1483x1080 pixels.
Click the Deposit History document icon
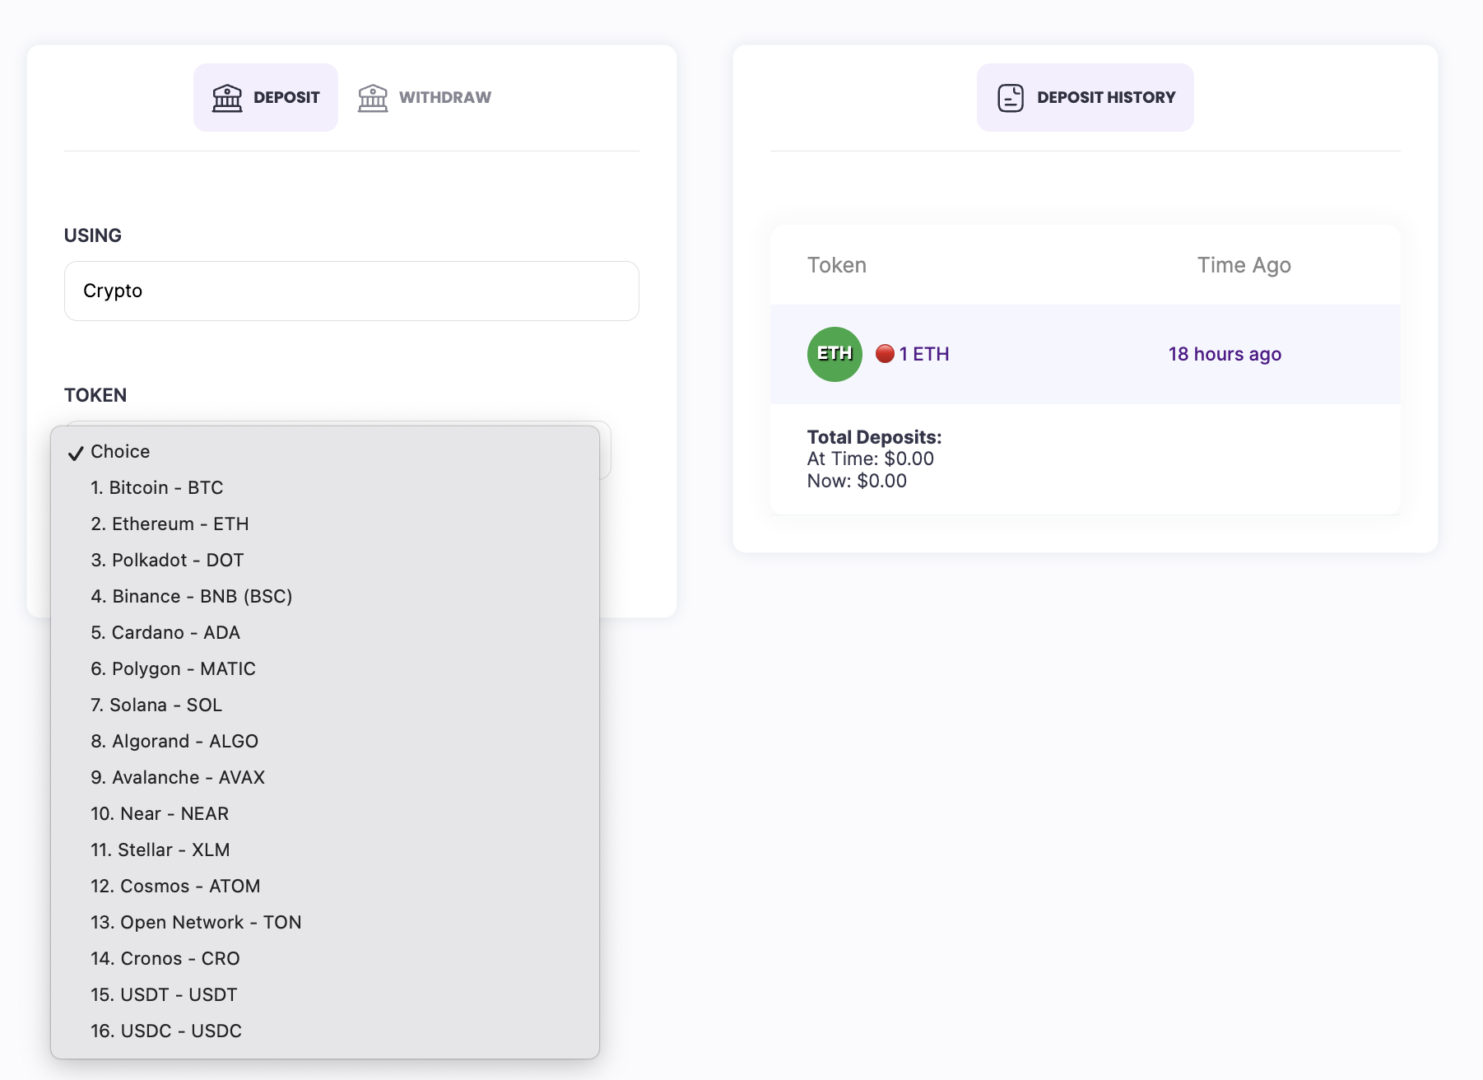point(1011,97)
